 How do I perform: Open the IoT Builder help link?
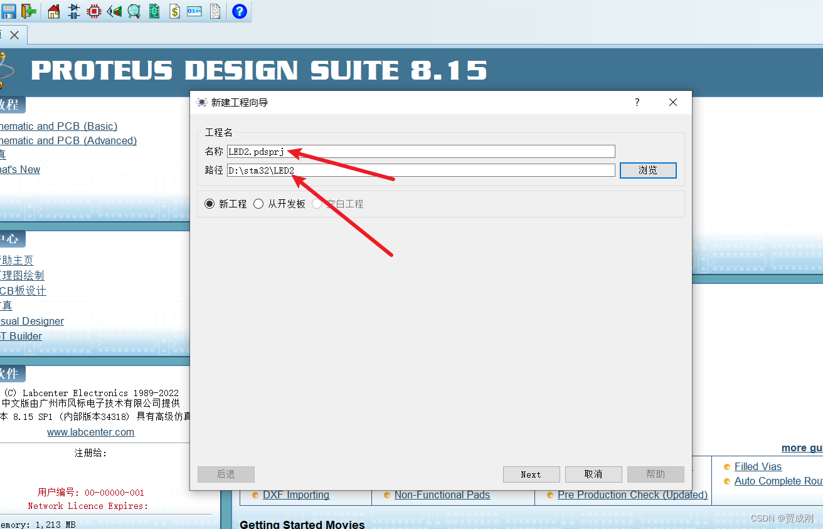point(21,336)
